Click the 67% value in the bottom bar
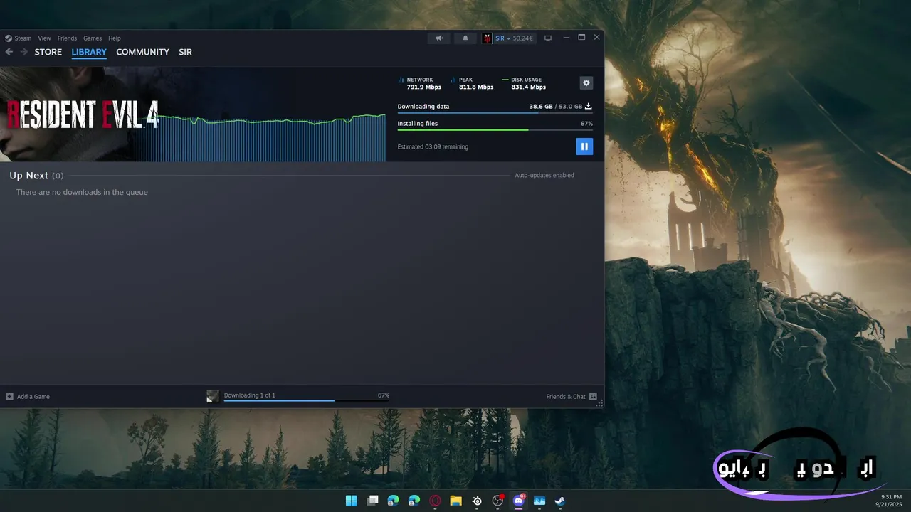The width and height of the screenshot is (911, 512). [x=384, y=395]
